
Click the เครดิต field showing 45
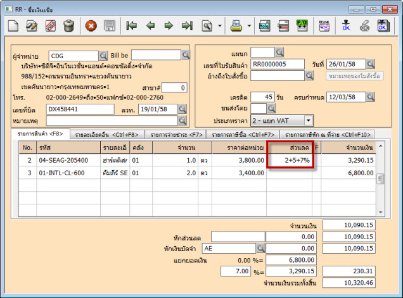tap(262, 97)
